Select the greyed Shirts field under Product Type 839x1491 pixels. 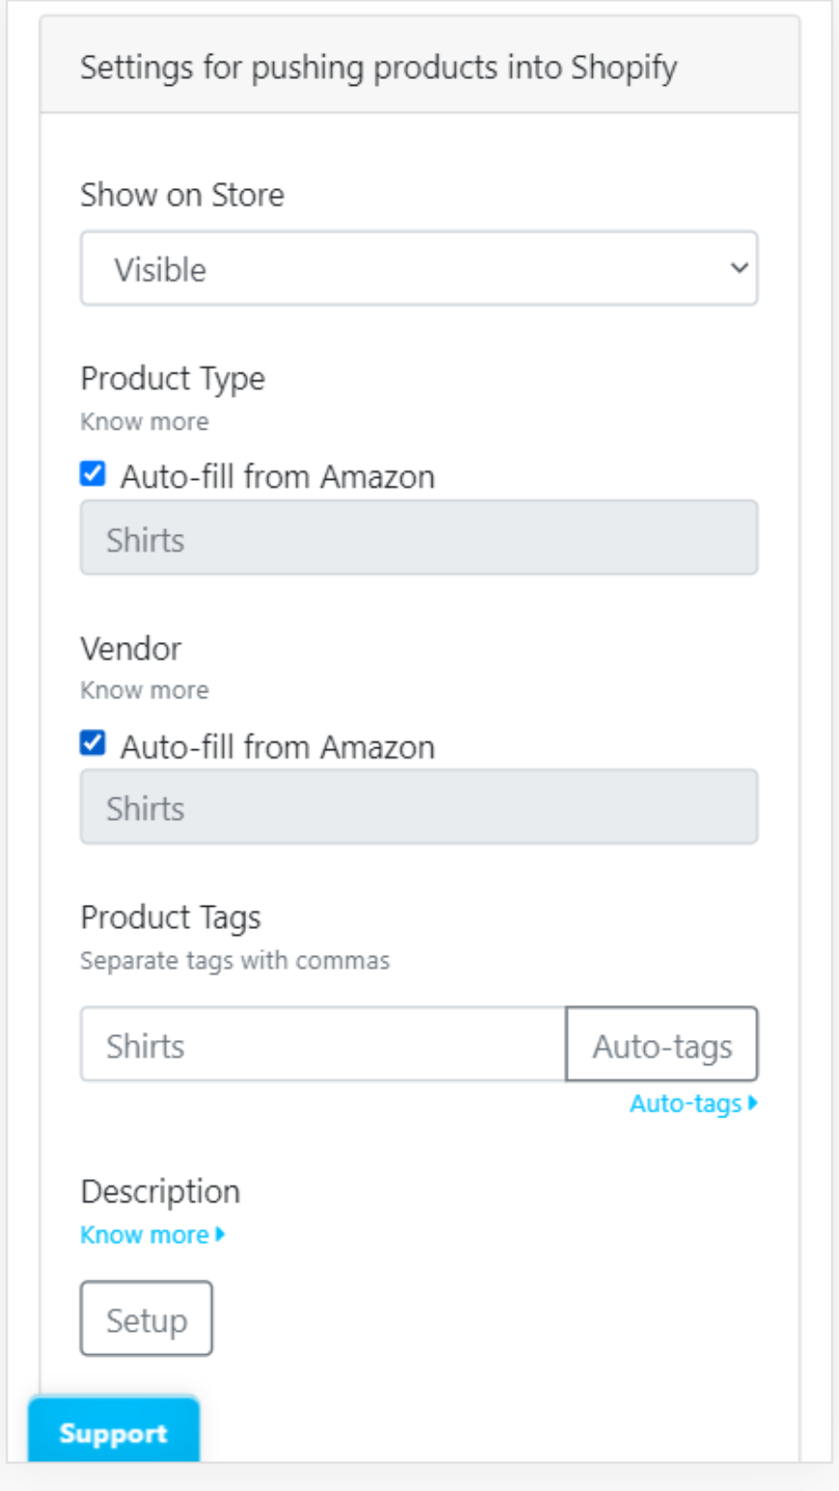pos(419,538)
